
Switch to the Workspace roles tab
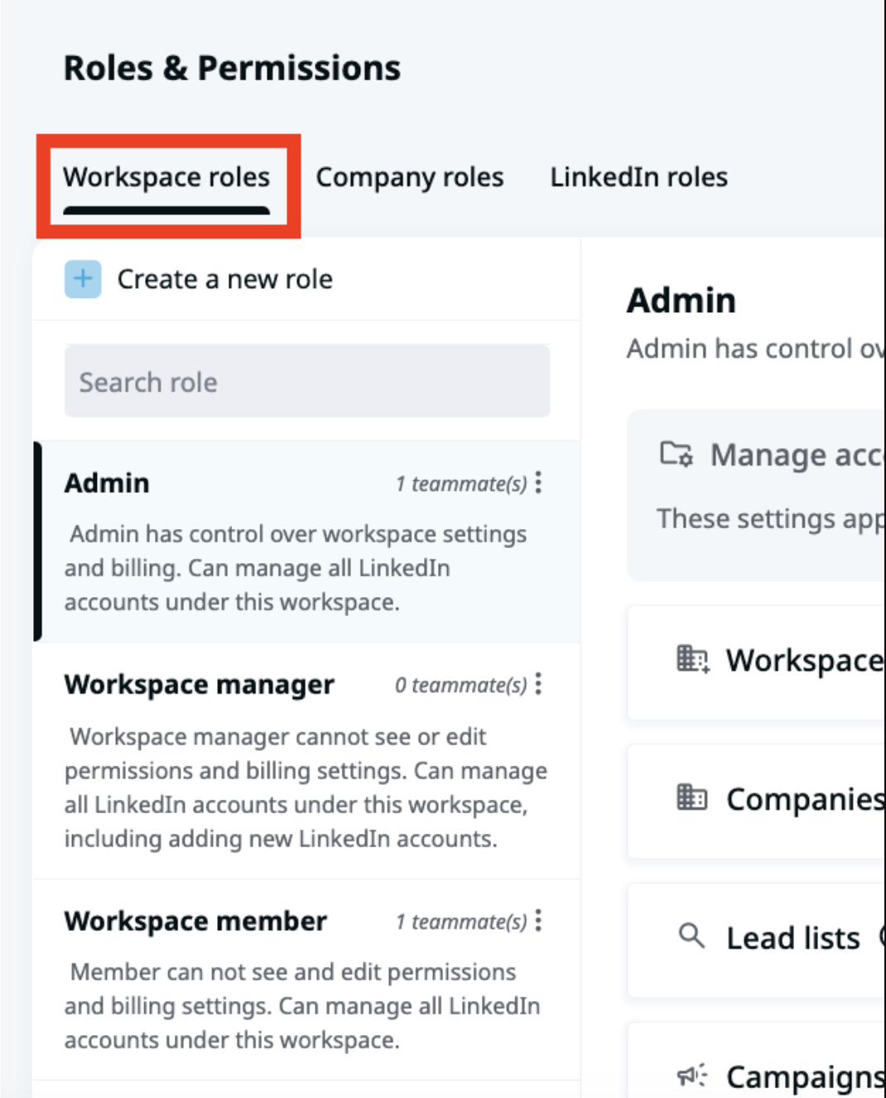(x=166, y=177)
